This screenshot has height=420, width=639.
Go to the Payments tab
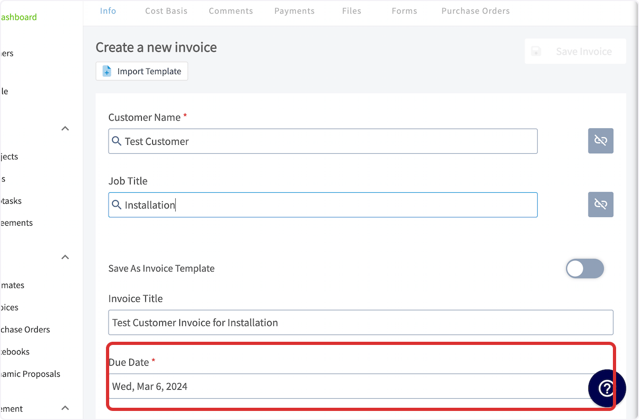(x=294, y=11)
